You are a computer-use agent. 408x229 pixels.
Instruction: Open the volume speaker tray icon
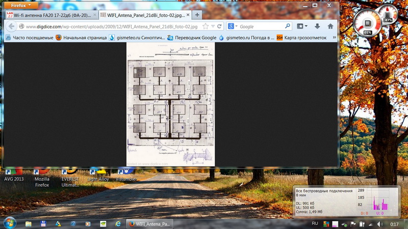coord(380,224)
